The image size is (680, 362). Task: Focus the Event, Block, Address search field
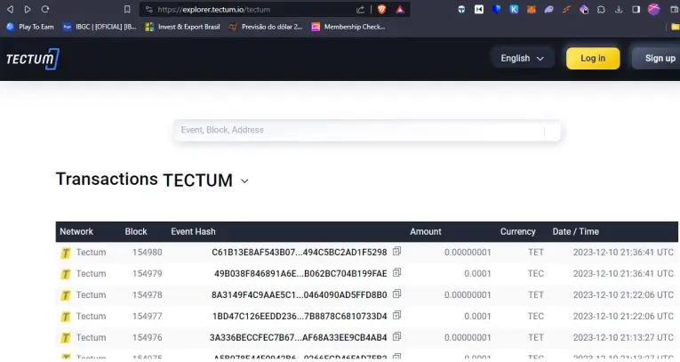[367, 130]
